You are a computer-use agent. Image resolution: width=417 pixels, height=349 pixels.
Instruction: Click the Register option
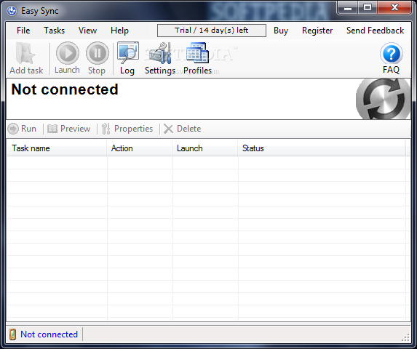pos(317,31)
